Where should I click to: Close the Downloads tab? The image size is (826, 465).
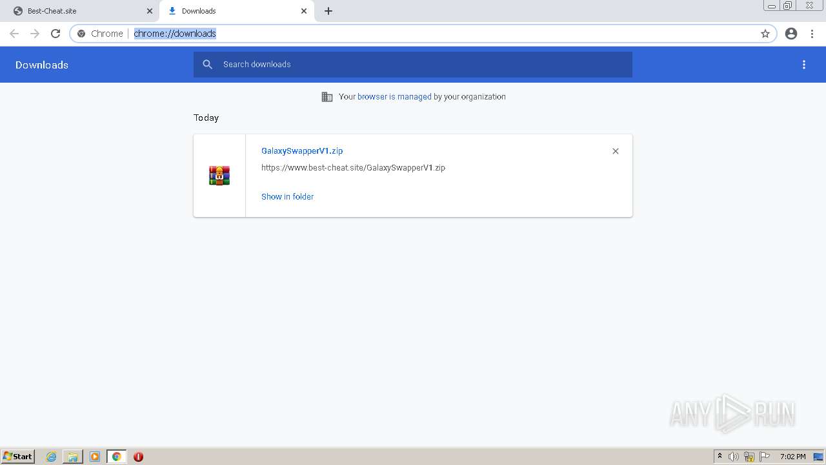click(304, 11)
